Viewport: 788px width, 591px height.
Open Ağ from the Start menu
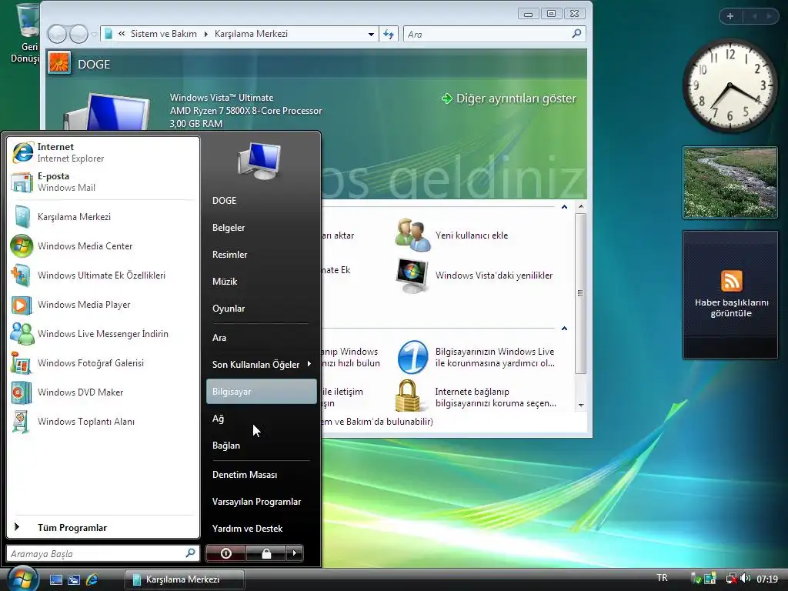coord(262,419)
